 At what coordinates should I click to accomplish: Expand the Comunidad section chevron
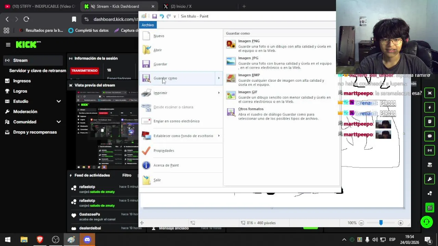pos(59,122)
